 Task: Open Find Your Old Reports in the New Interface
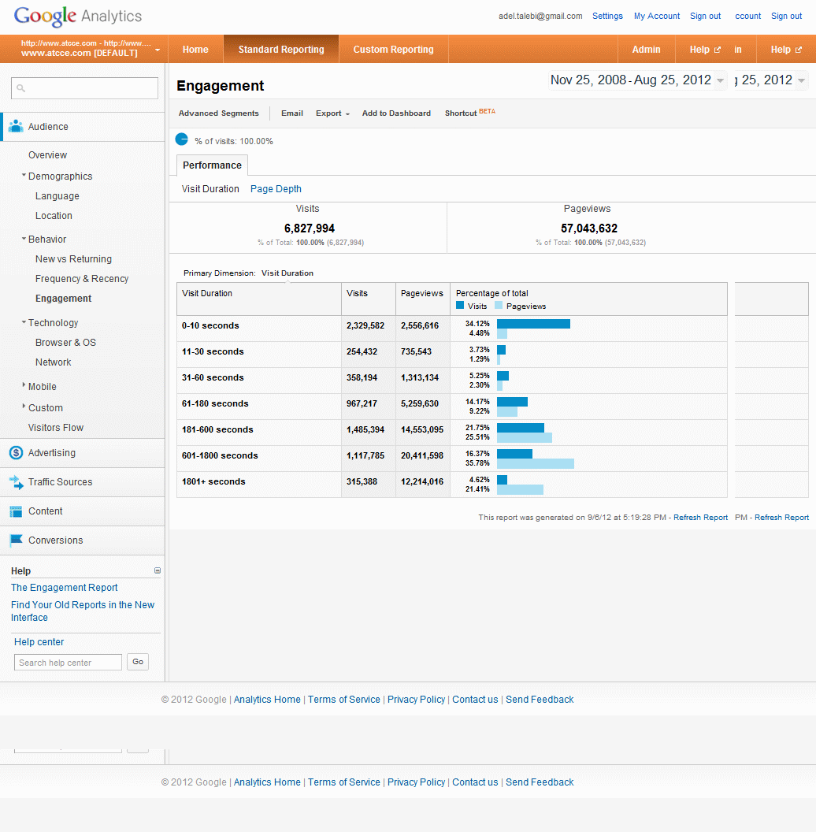point(83,611)
